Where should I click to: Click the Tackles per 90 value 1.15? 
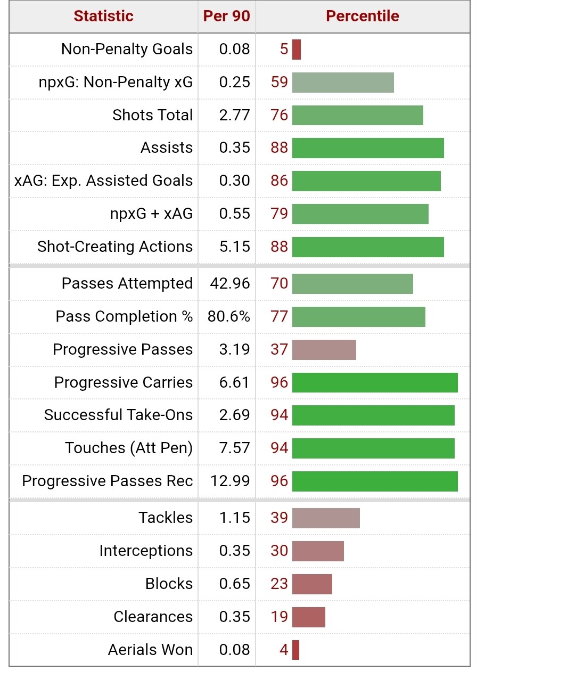[234, 518]
